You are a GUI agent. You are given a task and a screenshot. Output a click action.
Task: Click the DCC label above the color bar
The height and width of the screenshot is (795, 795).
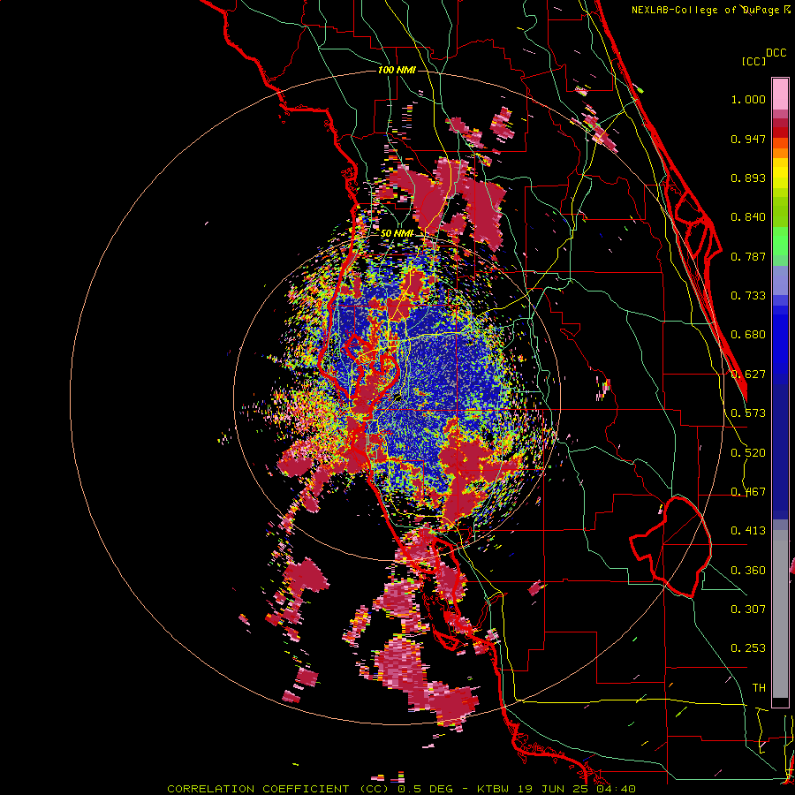click(x=776, y=53)
